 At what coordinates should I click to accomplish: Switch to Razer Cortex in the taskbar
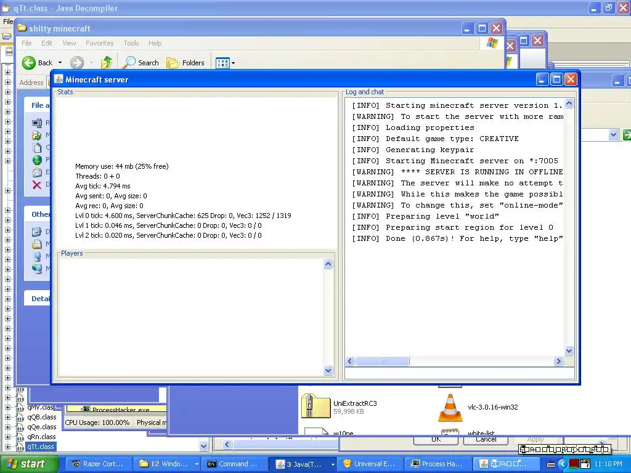pos(98,464)
